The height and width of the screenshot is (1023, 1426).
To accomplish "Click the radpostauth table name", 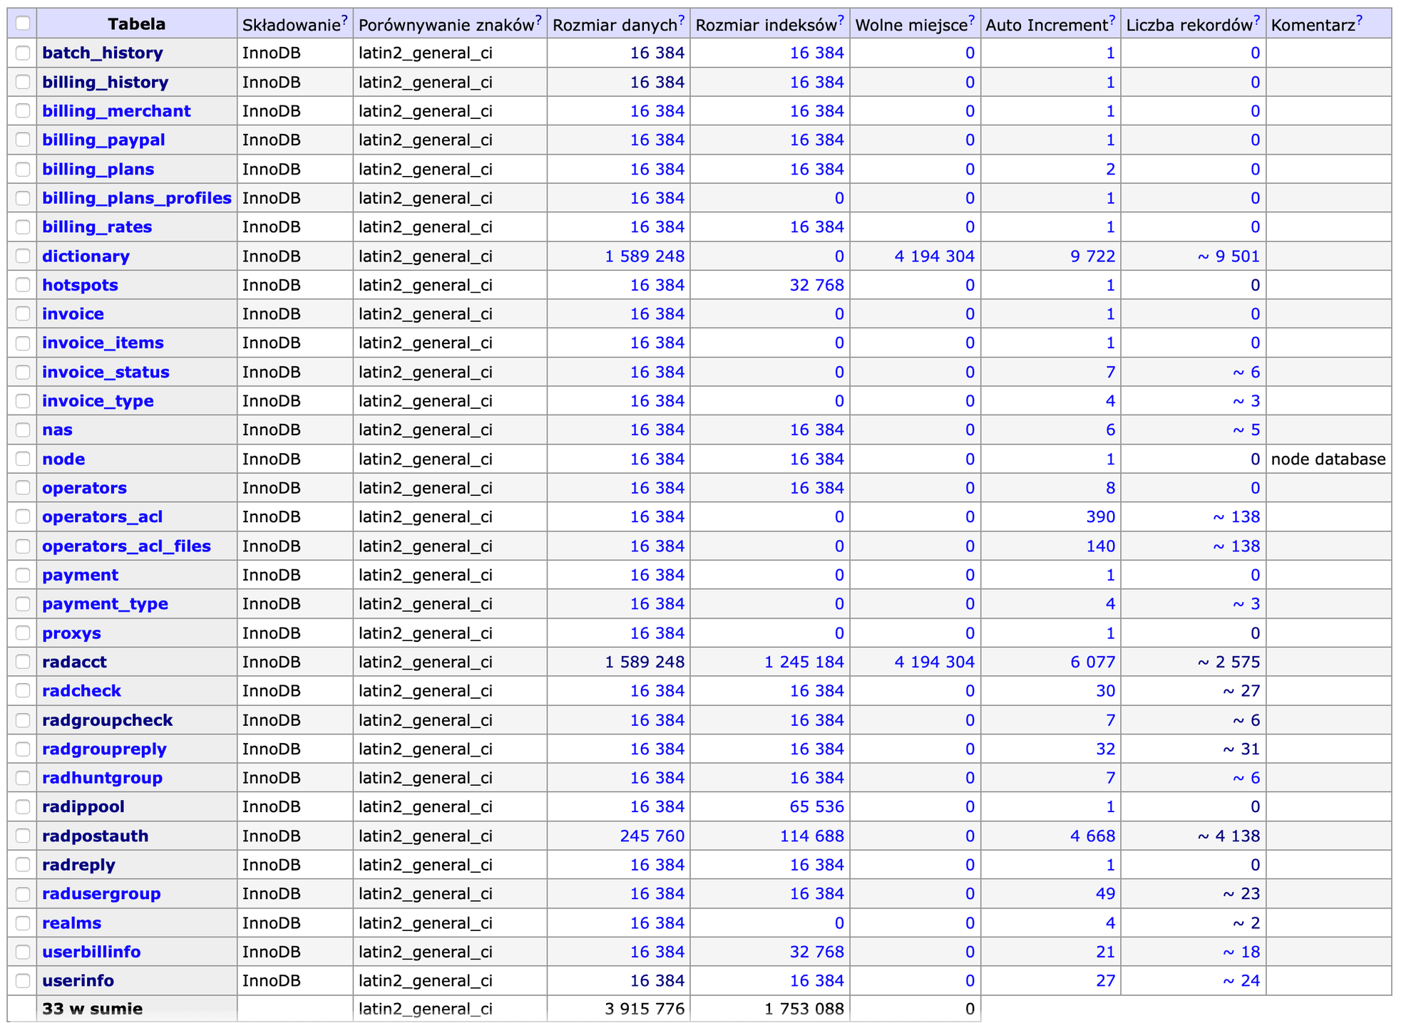I will (95, 836).
